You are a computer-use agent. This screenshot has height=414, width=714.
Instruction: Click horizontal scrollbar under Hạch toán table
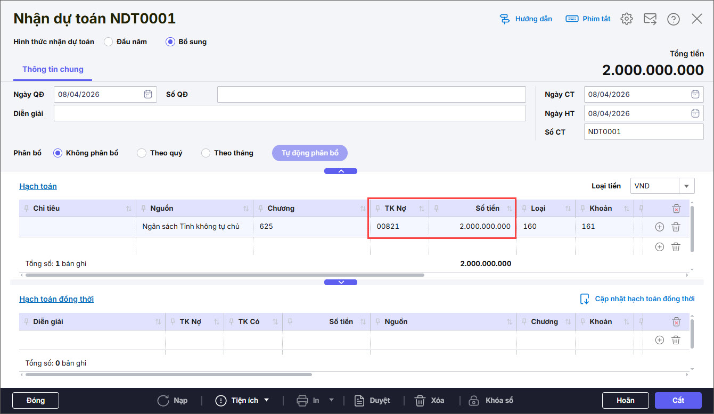pos(224,275)
